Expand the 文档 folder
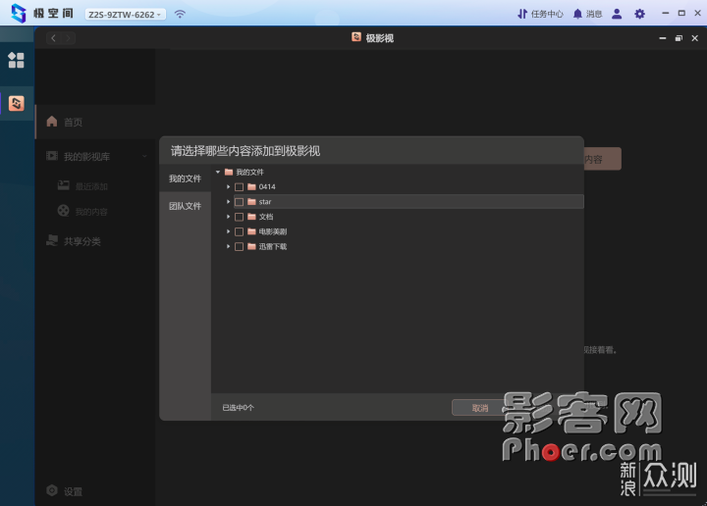Viewport: 707px width, 506px height. pos(228,217)
